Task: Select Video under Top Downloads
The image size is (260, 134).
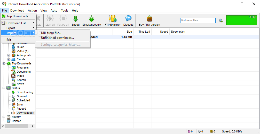Action: click(x=20, y=76)
